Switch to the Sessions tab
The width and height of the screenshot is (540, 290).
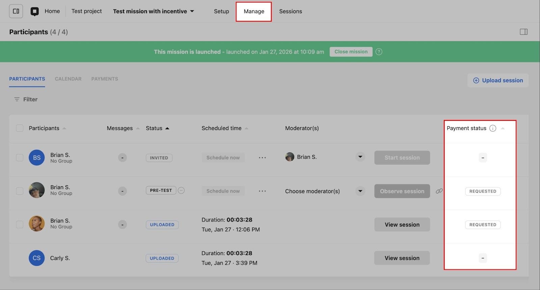pyautogui.click(x=290, y=11)
